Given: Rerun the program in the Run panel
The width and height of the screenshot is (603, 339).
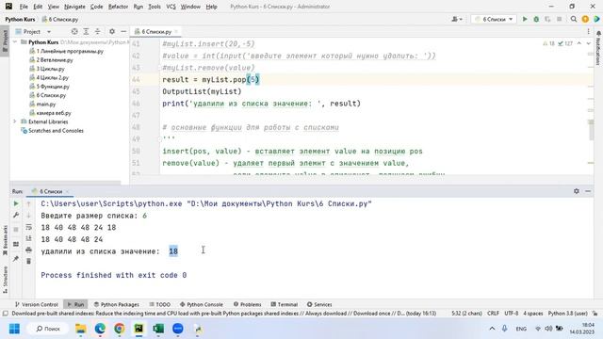Looking at the screenshot, I should click(x=16, y=203).
